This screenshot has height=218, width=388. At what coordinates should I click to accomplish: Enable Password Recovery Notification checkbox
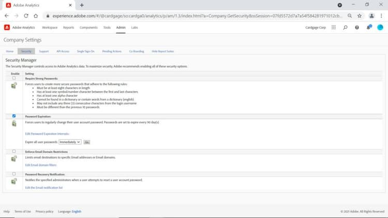(x=14, y=174)
